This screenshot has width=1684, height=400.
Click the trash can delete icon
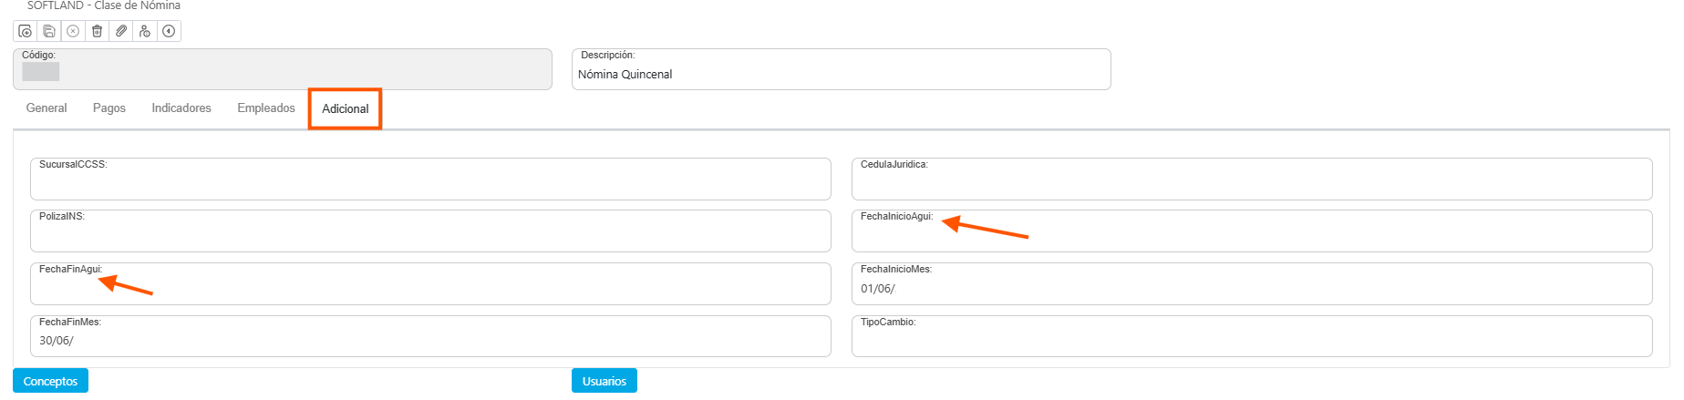click(97, 31)
